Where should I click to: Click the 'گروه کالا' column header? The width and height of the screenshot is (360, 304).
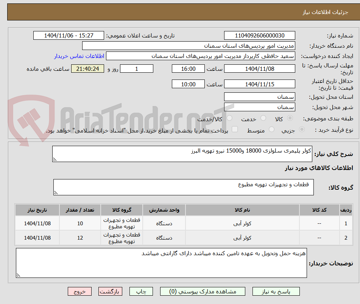(122, 210)
